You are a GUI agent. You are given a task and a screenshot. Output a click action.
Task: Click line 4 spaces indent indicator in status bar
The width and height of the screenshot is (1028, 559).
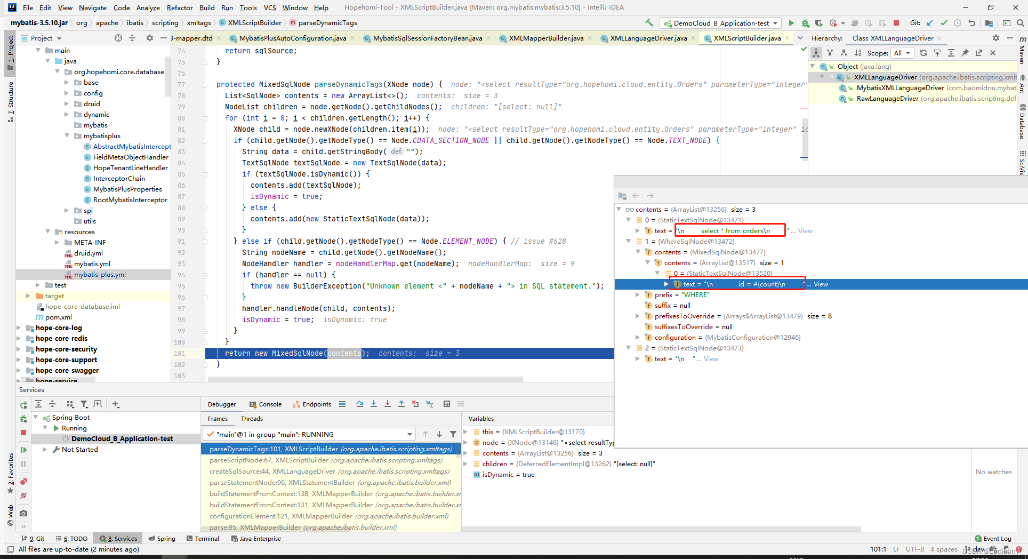coord(944,549)
